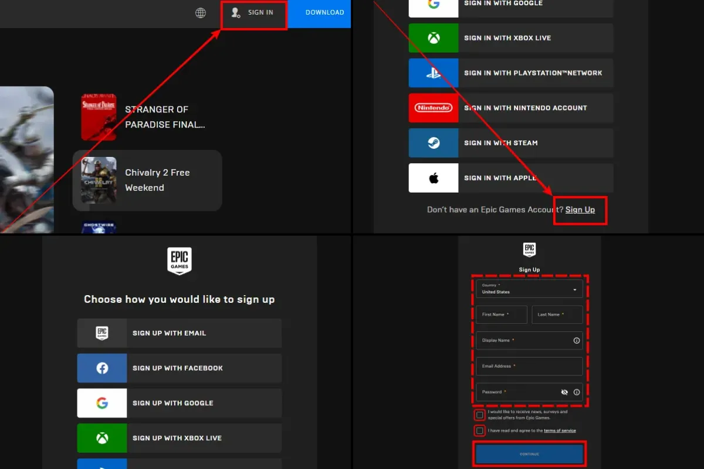Expand the Country dropdown
Viewport: 704px width, 469px height.
click(529, 289)
